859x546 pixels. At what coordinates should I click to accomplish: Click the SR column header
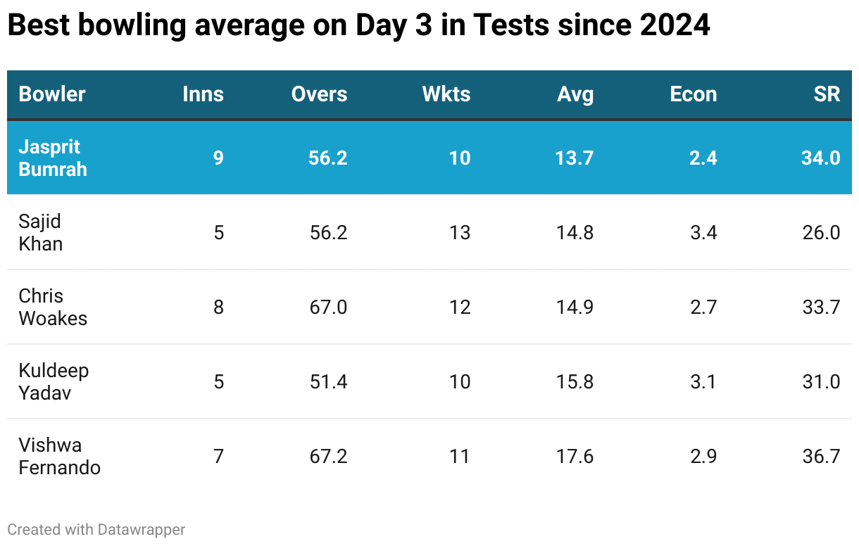pos(827,94)
